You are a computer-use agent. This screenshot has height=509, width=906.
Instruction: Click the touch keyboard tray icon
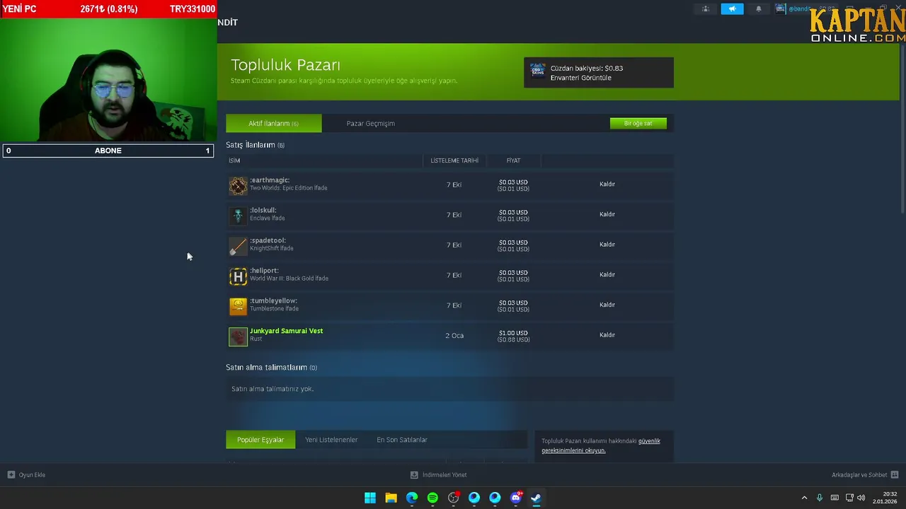click(835, 498)
